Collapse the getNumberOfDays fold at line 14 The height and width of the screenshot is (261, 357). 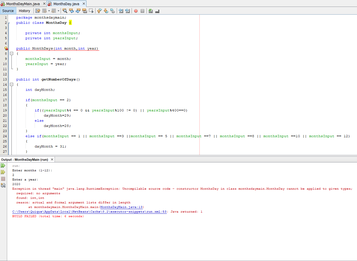click(x=12, y=85)
